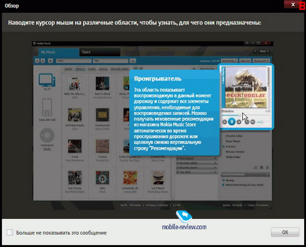
Task: Select the Moving recommendation entry
Action: click(x=229, y=180)
